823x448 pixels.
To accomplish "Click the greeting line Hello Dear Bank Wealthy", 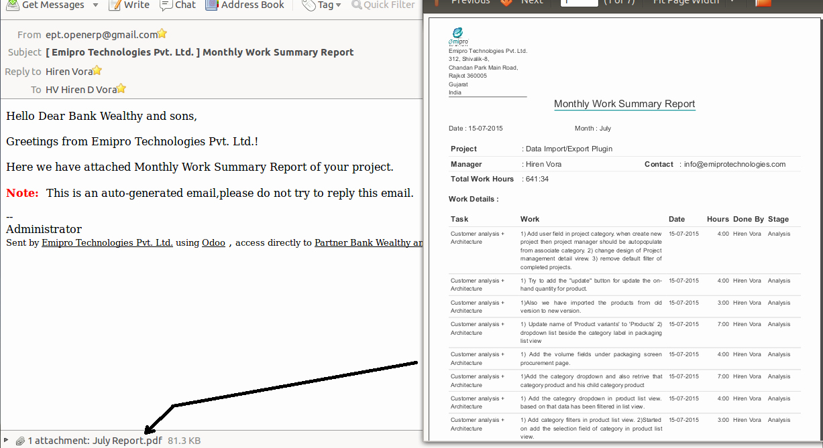I will coord(101,116).
